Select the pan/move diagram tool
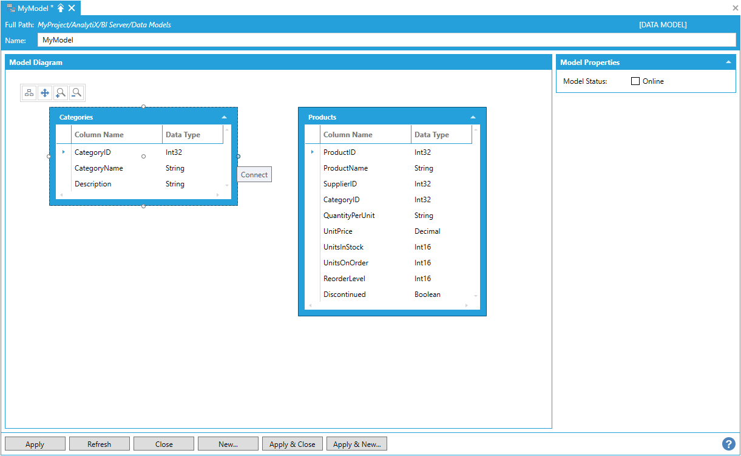 pyautogui.click(x=45, y=93)
